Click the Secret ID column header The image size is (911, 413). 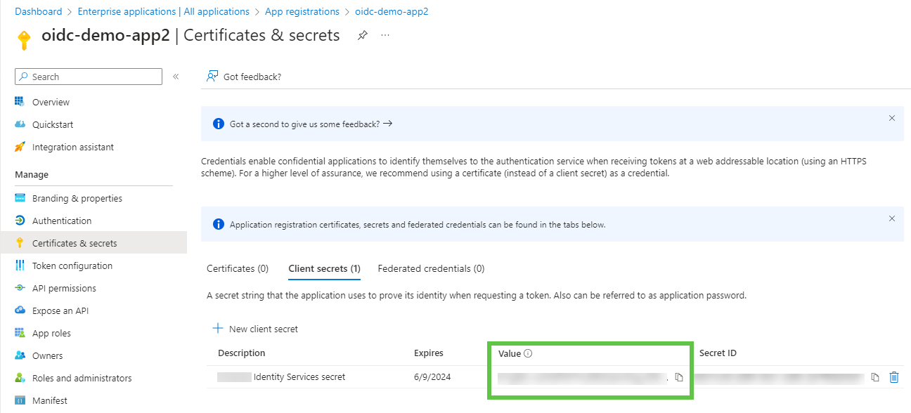[x=718, y=353]
